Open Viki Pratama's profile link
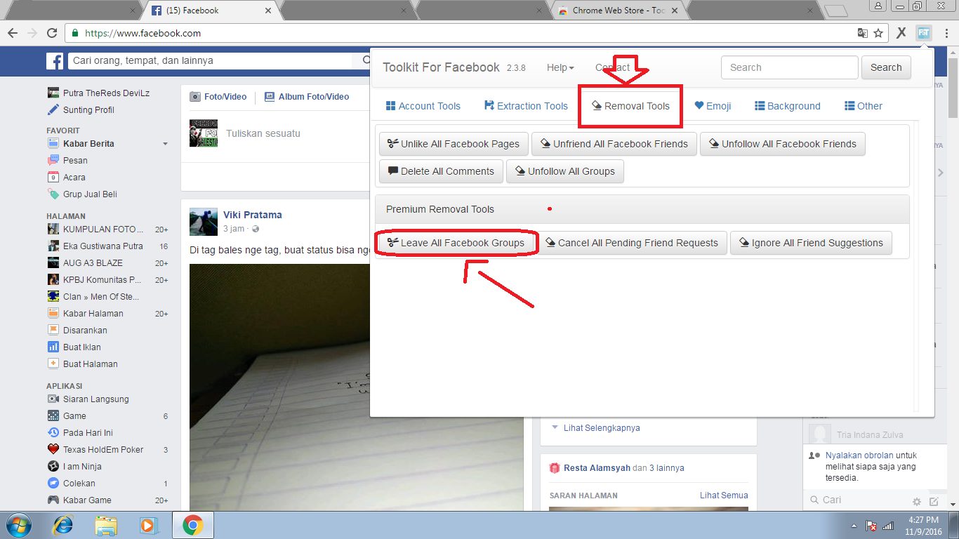This screenshot has width=959, height=539. point(253,215)
